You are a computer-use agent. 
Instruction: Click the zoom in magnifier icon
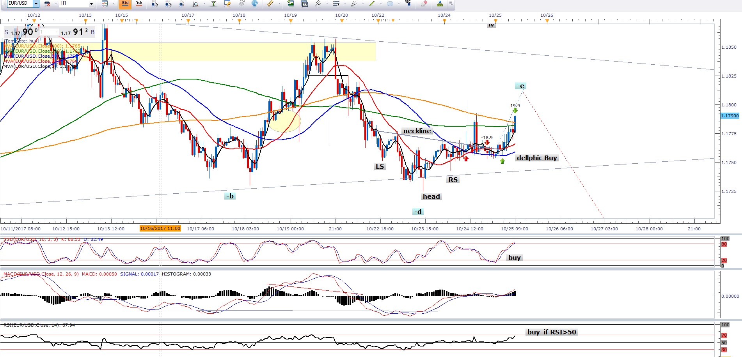point(155,4)
